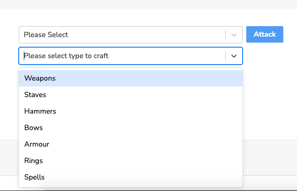
Task: Open the Please Select combo box
Action: [x=131, y=35]
